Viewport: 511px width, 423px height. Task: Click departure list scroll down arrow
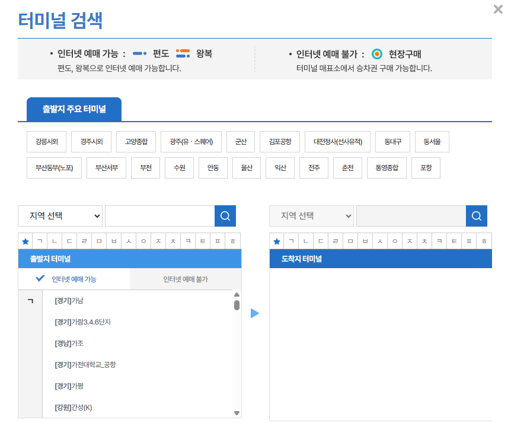click(x=237, y=413)
